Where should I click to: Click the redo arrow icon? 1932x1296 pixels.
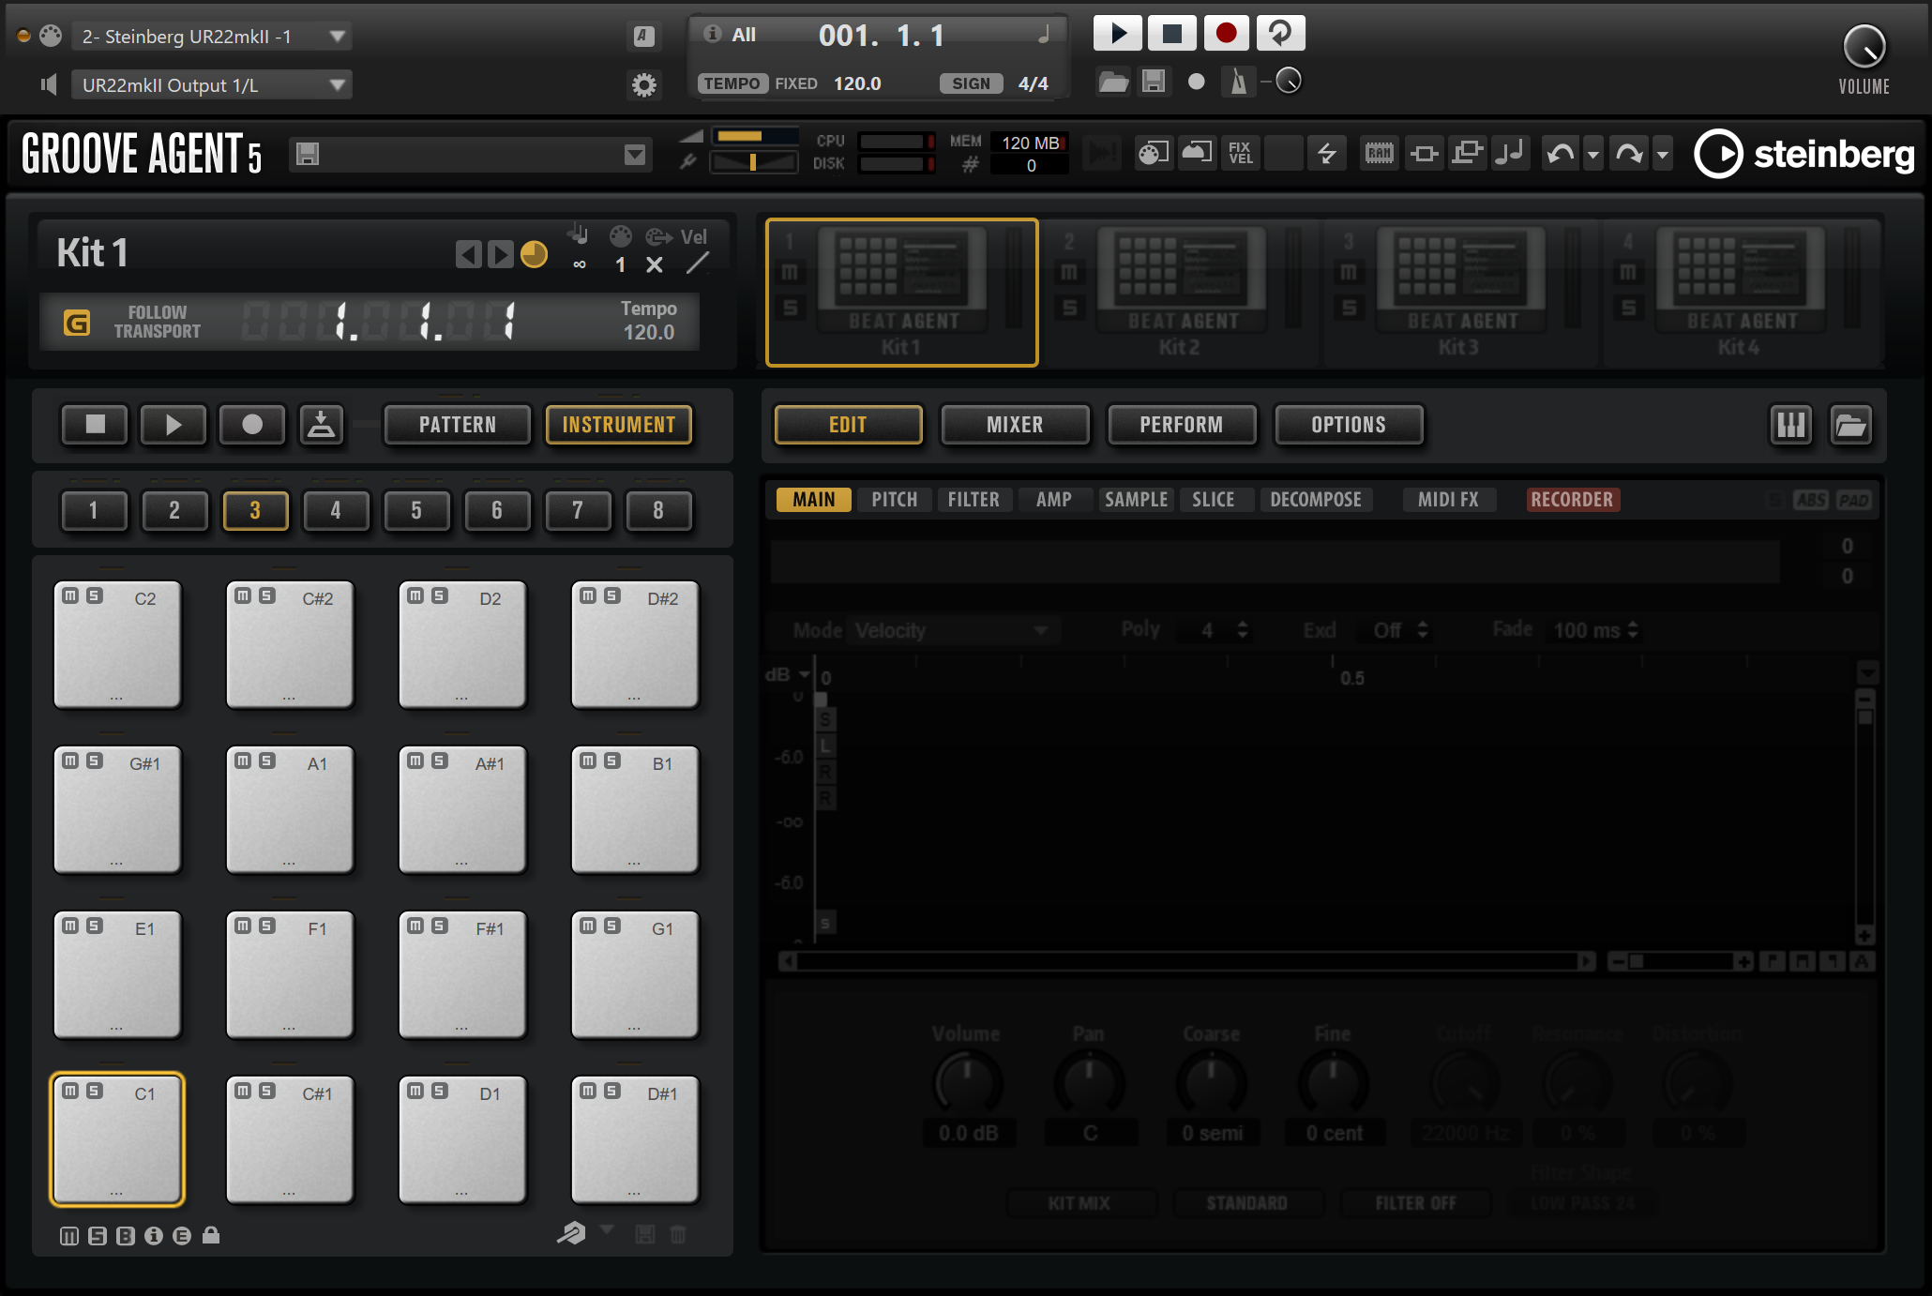point(1630,153)
